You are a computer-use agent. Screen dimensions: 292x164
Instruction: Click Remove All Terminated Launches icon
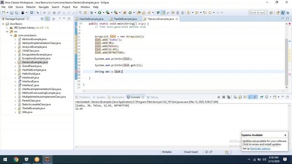tap(229, 97)
